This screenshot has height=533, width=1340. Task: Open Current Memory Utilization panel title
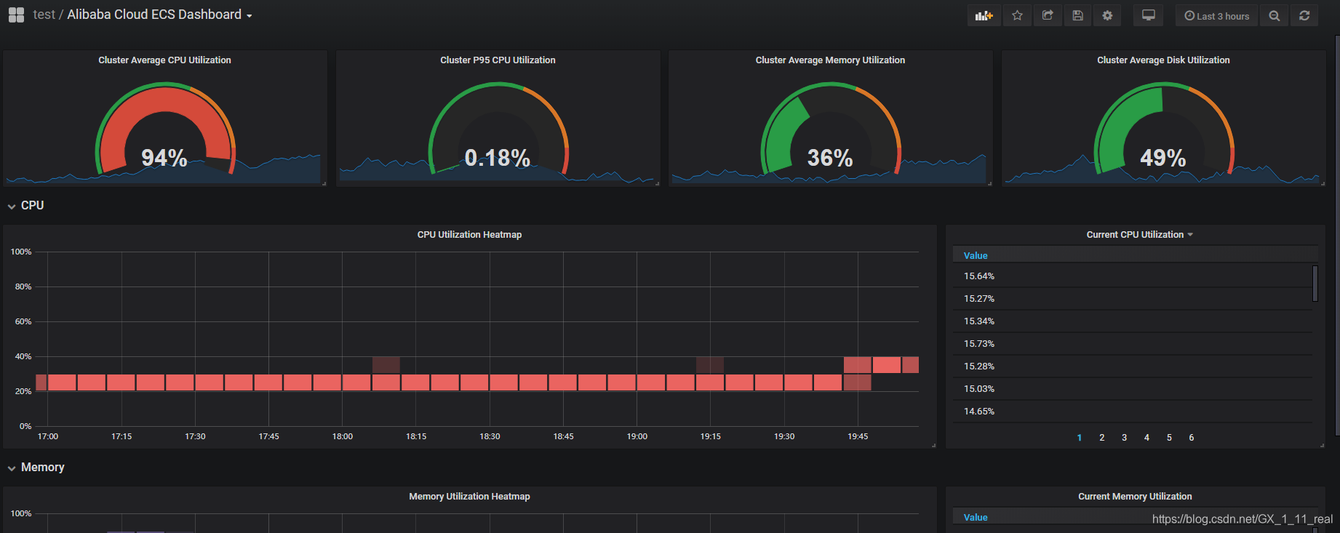pos(1135,496)
